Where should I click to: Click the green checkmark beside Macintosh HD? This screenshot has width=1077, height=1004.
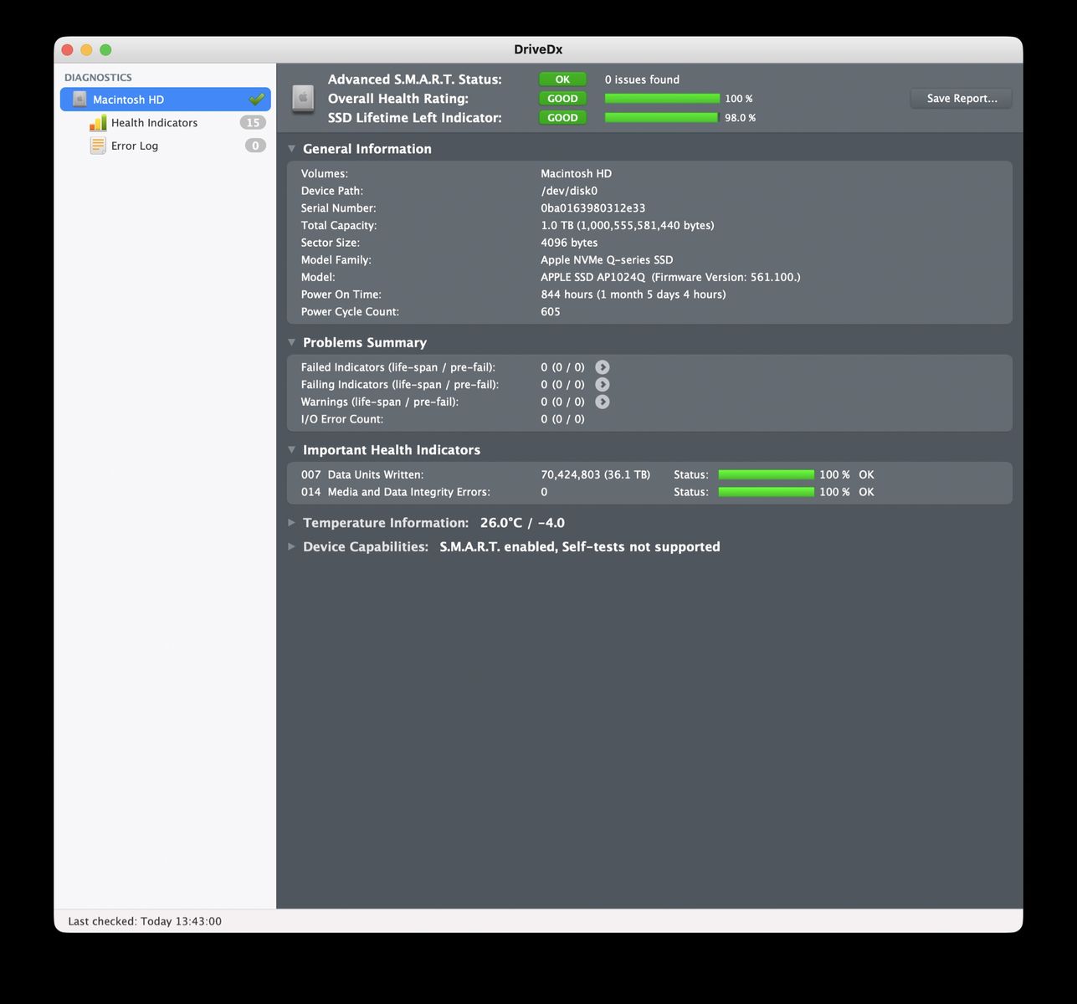[257, 100]
